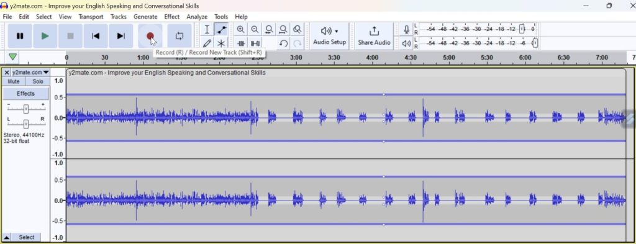Open the y2mate.com track name dropdown
The width and height of the screenshot is (636, 244).
click(x=30, y=73)
